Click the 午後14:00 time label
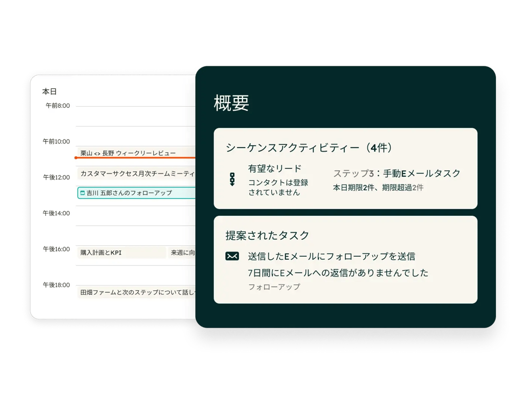This screenshot has width=526, height=394. 56,213
